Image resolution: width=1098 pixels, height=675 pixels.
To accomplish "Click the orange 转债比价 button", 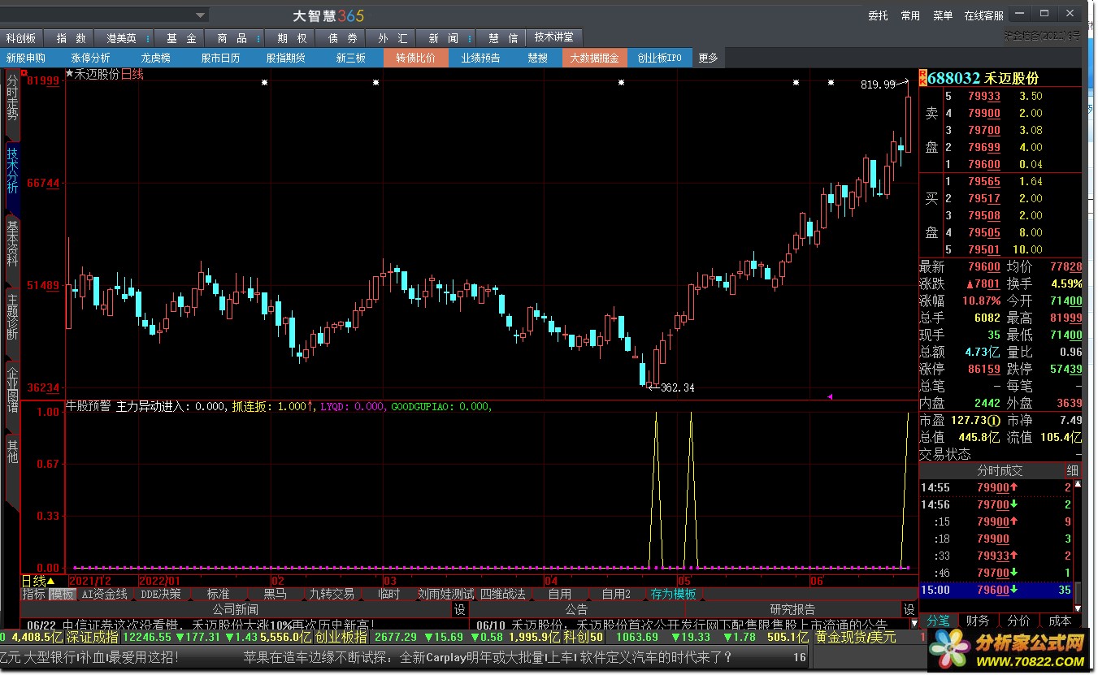I will (x=416, y=58).
